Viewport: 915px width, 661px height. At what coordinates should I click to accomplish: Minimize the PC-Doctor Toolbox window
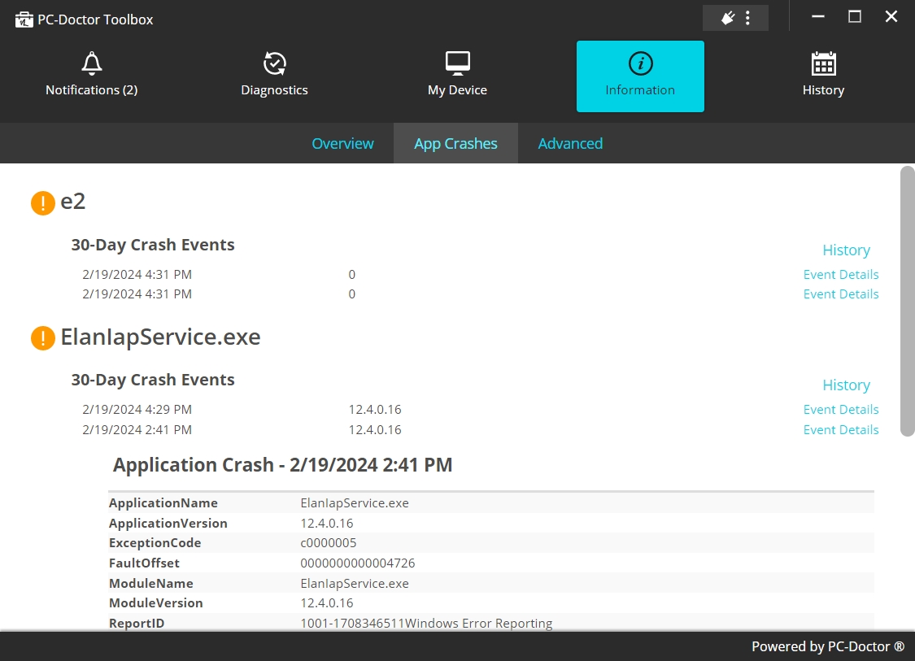tap(818, 17)
